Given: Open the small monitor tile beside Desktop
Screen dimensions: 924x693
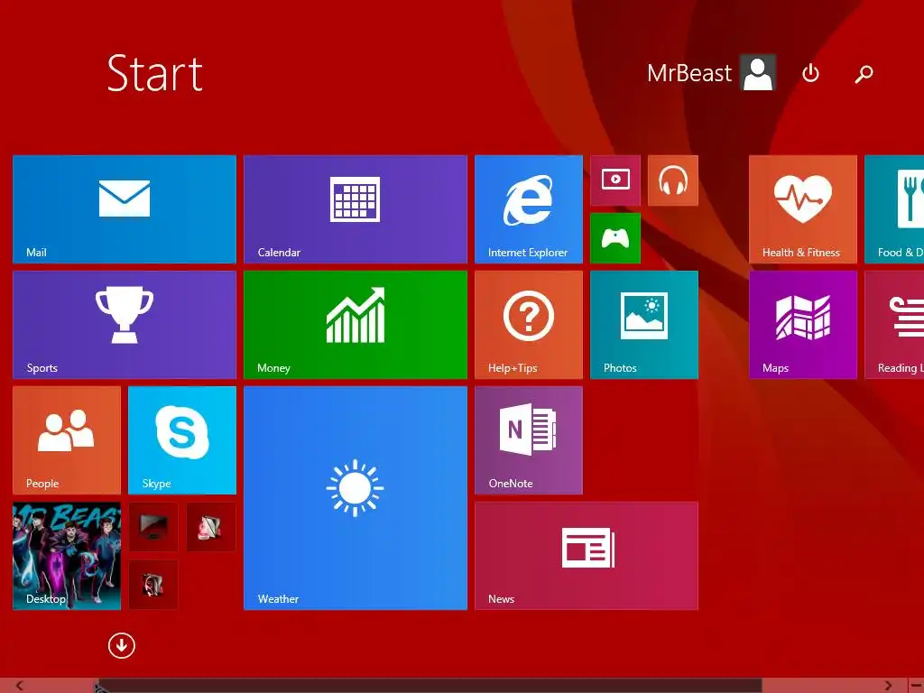Looking at the screenshot, I should tap(153, 527).
